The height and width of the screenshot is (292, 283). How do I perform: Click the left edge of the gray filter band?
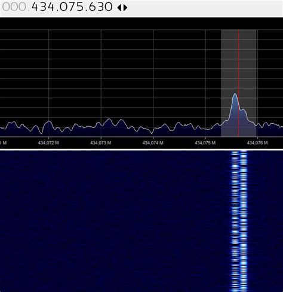(x=222, y=83)
